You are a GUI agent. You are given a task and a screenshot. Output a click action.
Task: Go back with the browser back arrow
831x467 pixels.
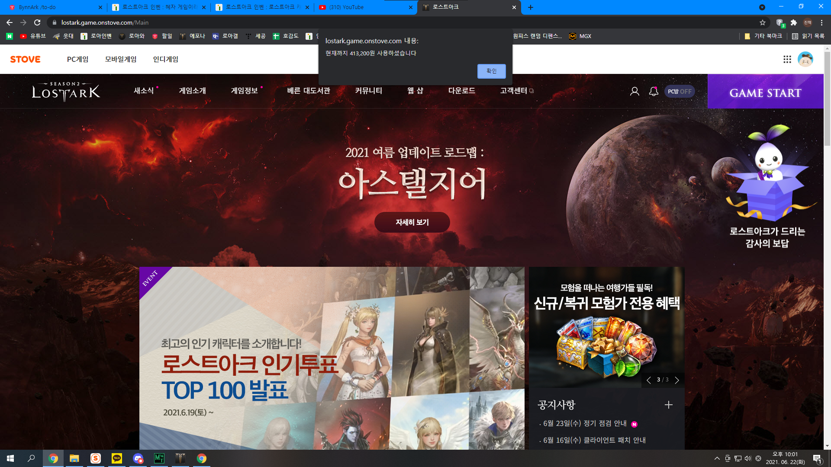click(10, 22)
